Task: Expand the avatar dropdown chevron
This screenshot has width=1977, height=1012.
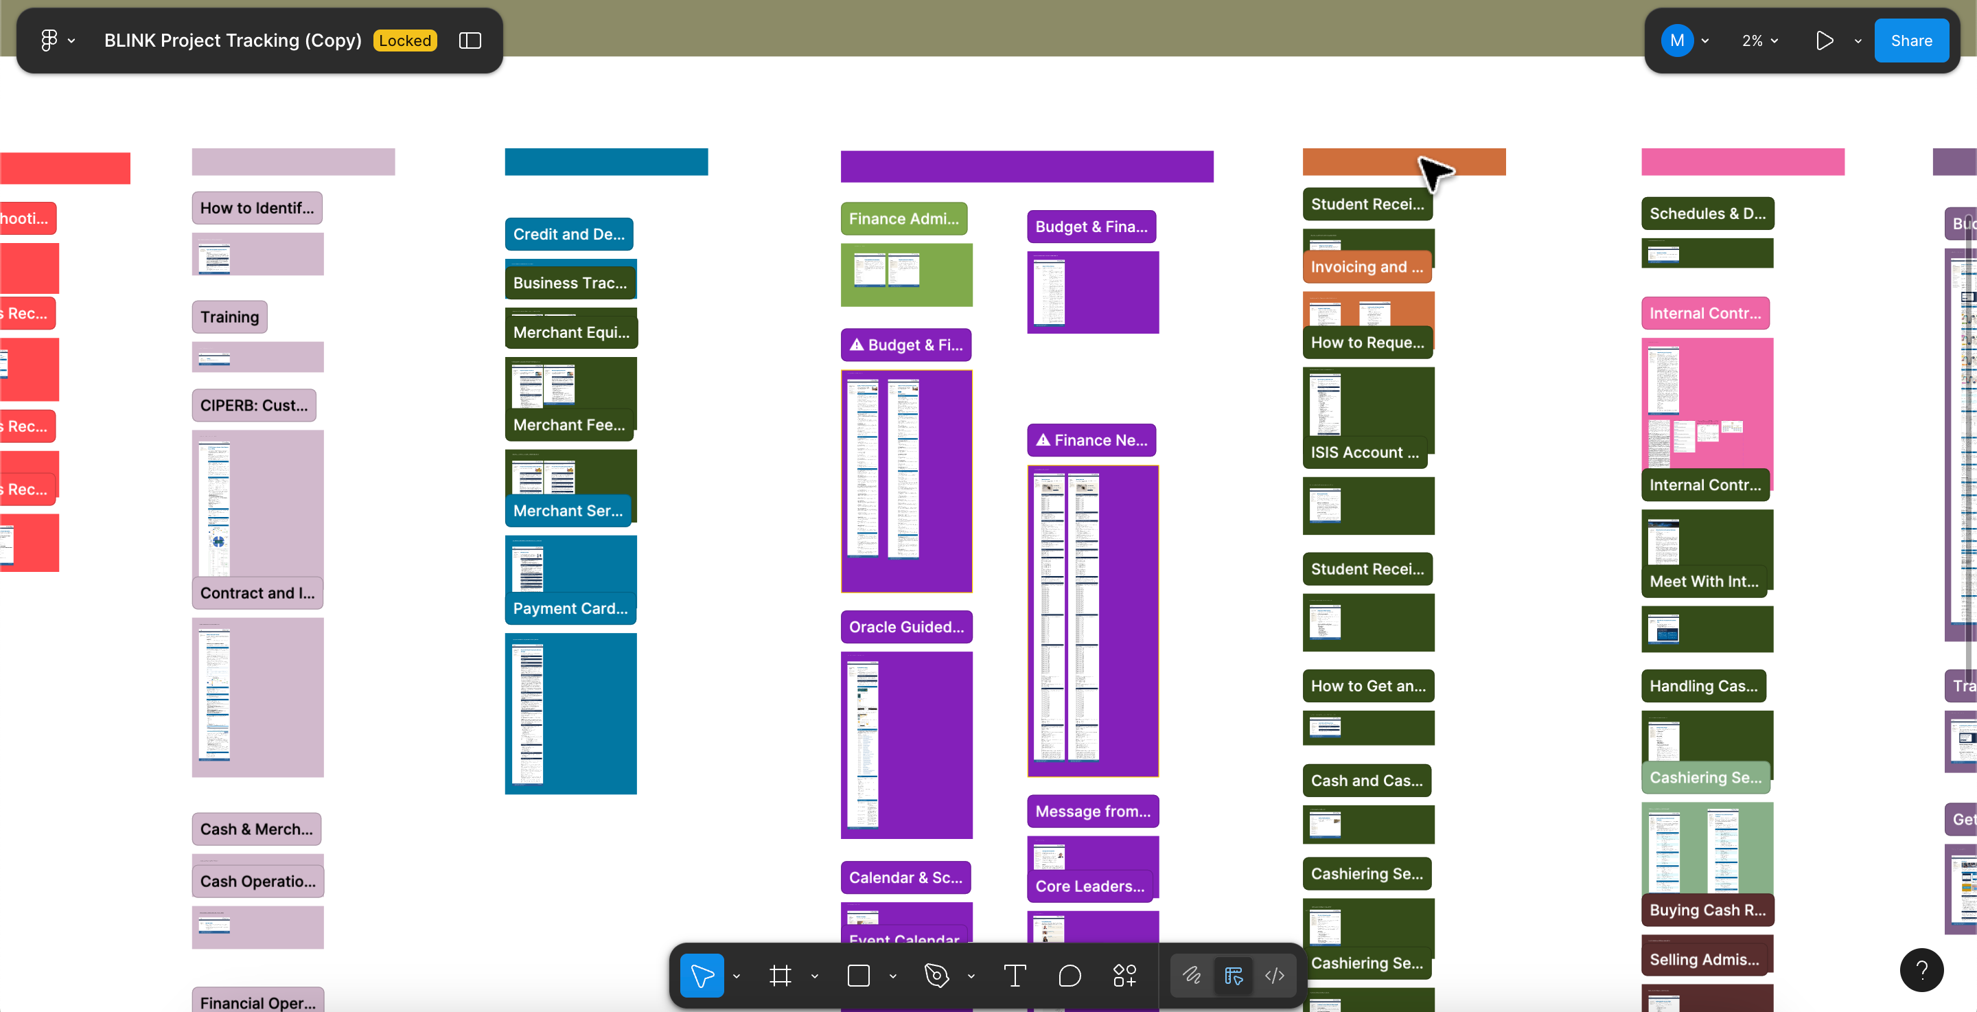Action: [x=1704, y=41]
